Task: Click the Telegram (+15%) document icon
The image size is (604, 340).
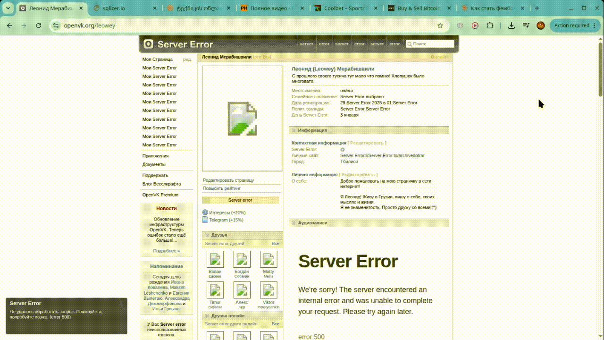Action: 205,220
